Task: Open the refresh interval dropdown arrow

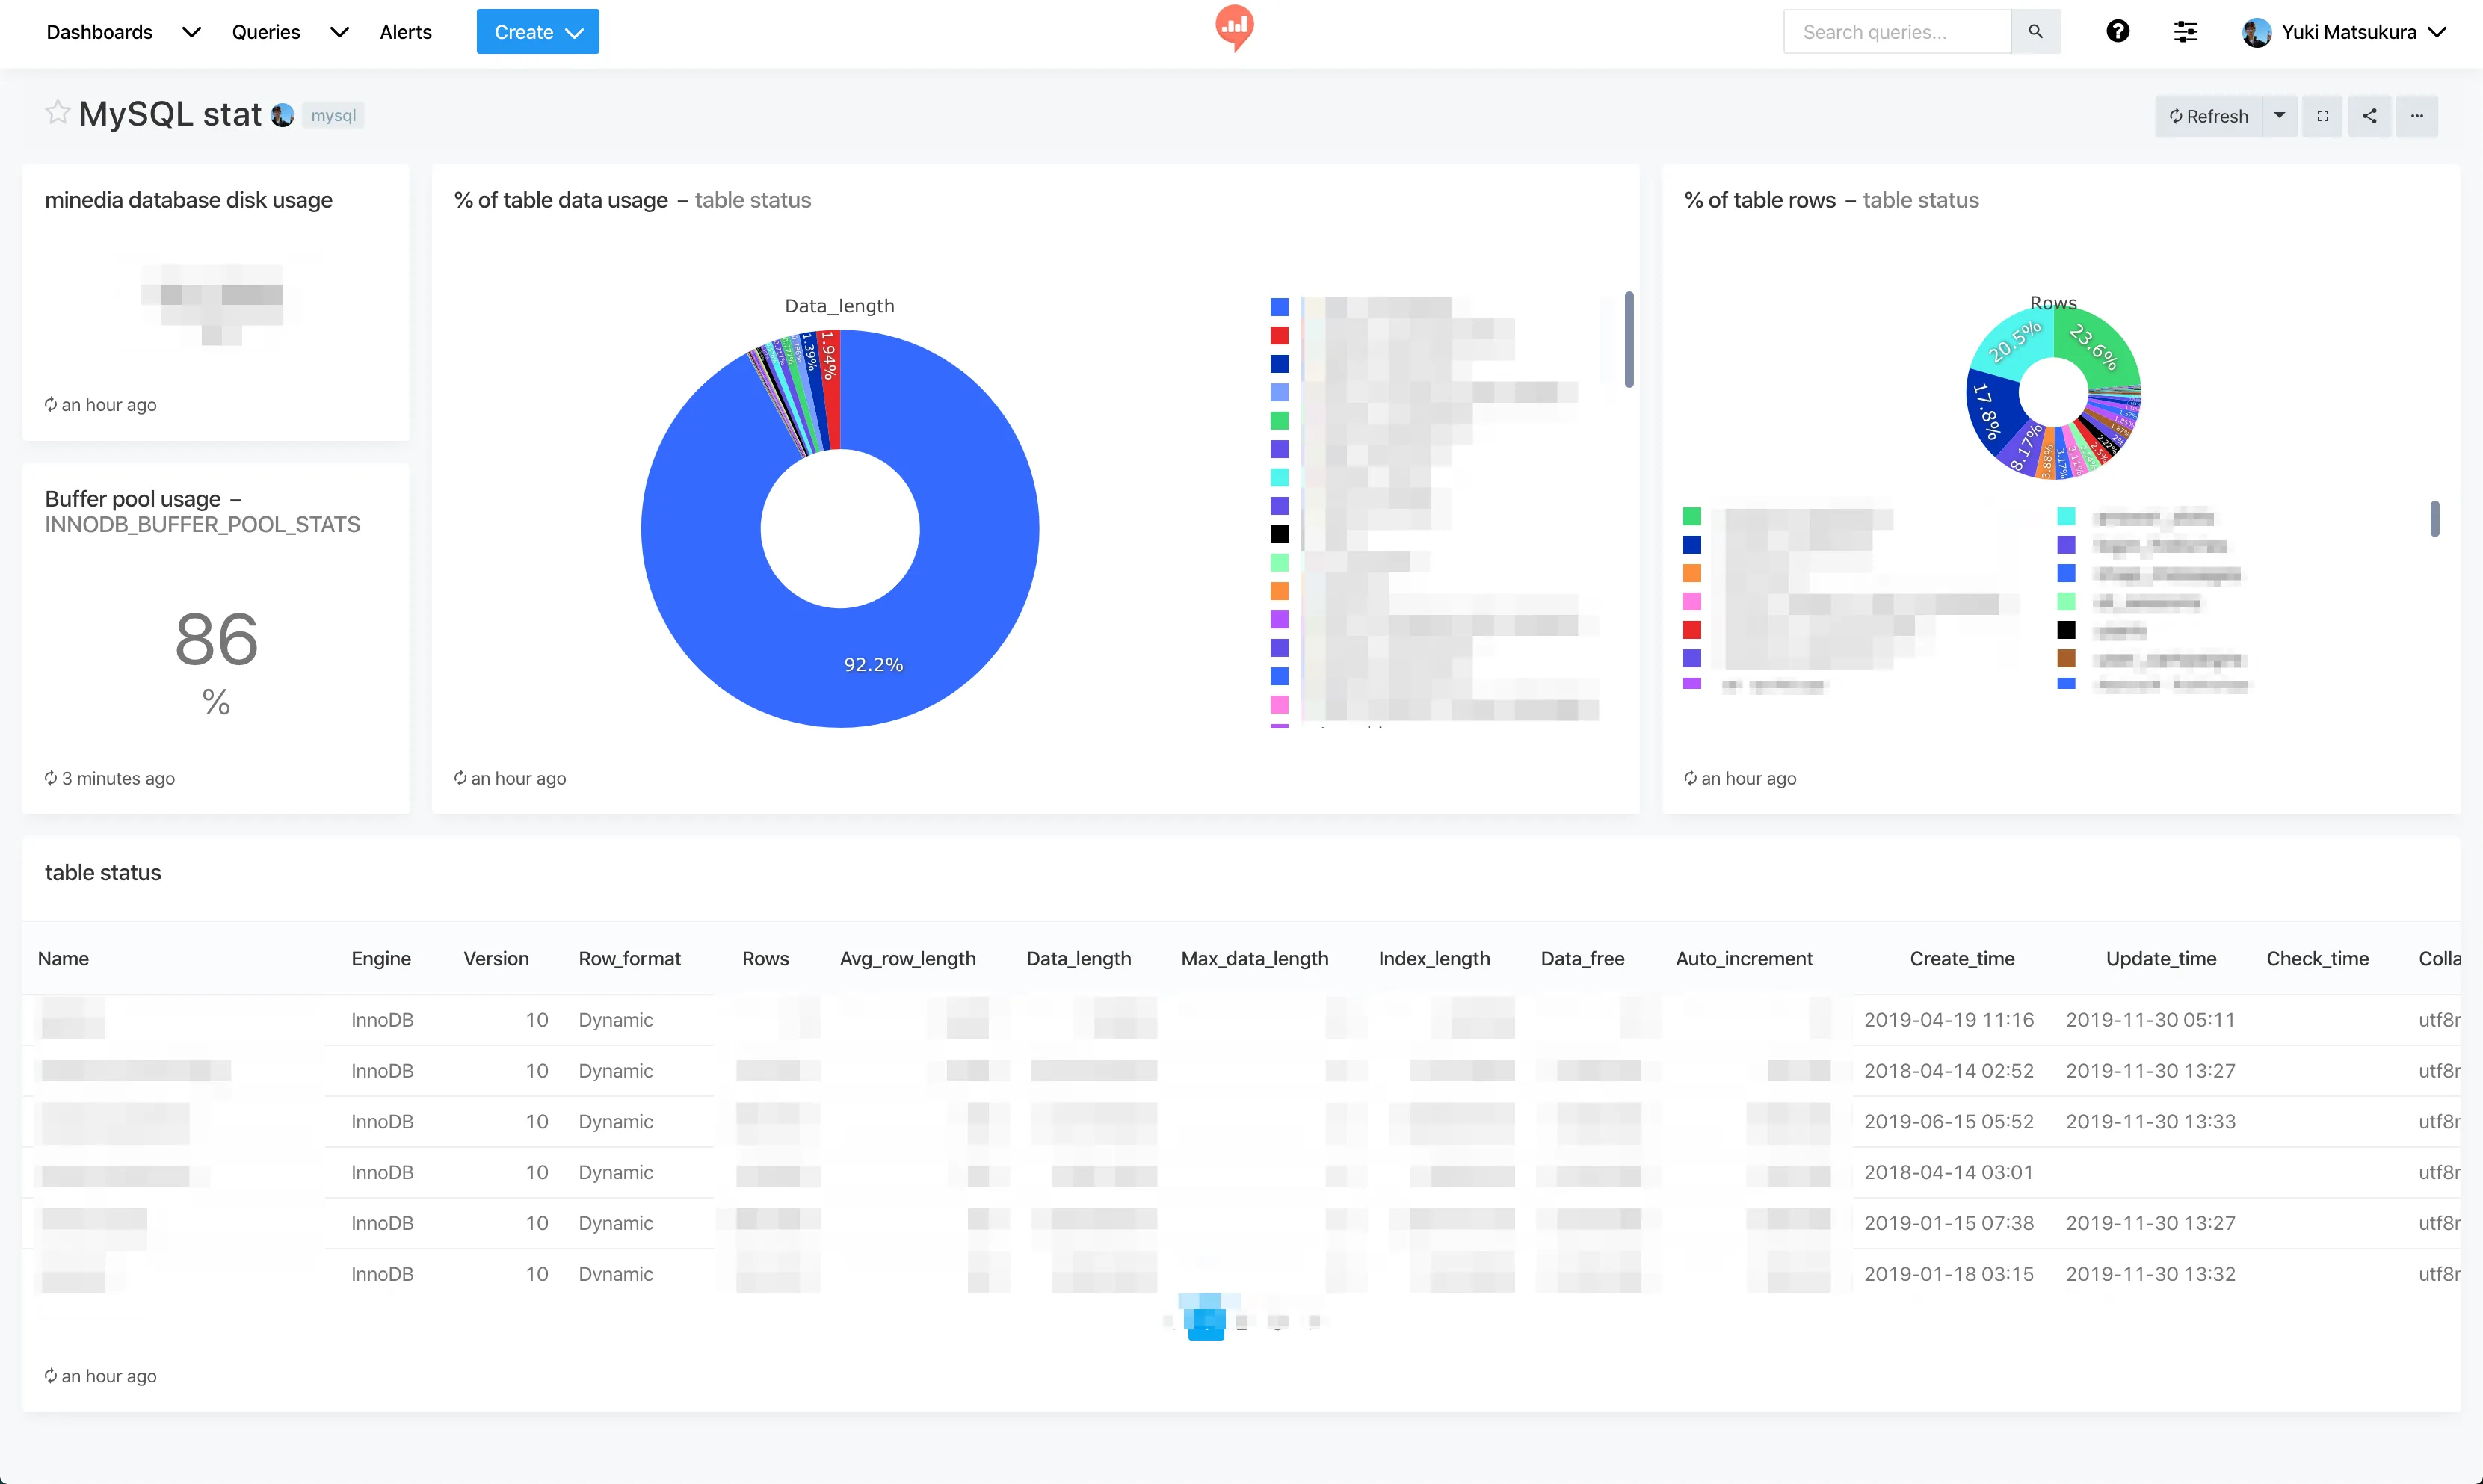Action: 2279,116
